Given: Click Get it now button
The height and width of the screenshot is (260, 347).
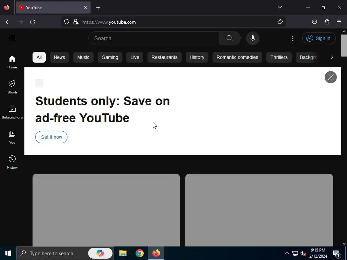Looking at the screenshot, I should (52, 137).
